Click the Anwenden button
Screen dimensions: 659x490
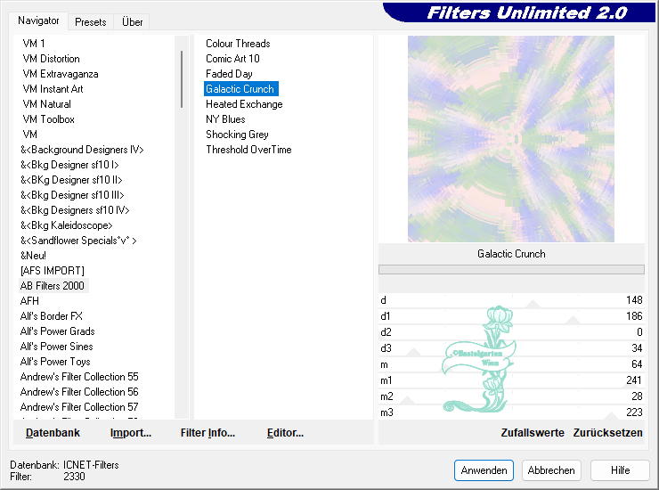pos(484,470)
